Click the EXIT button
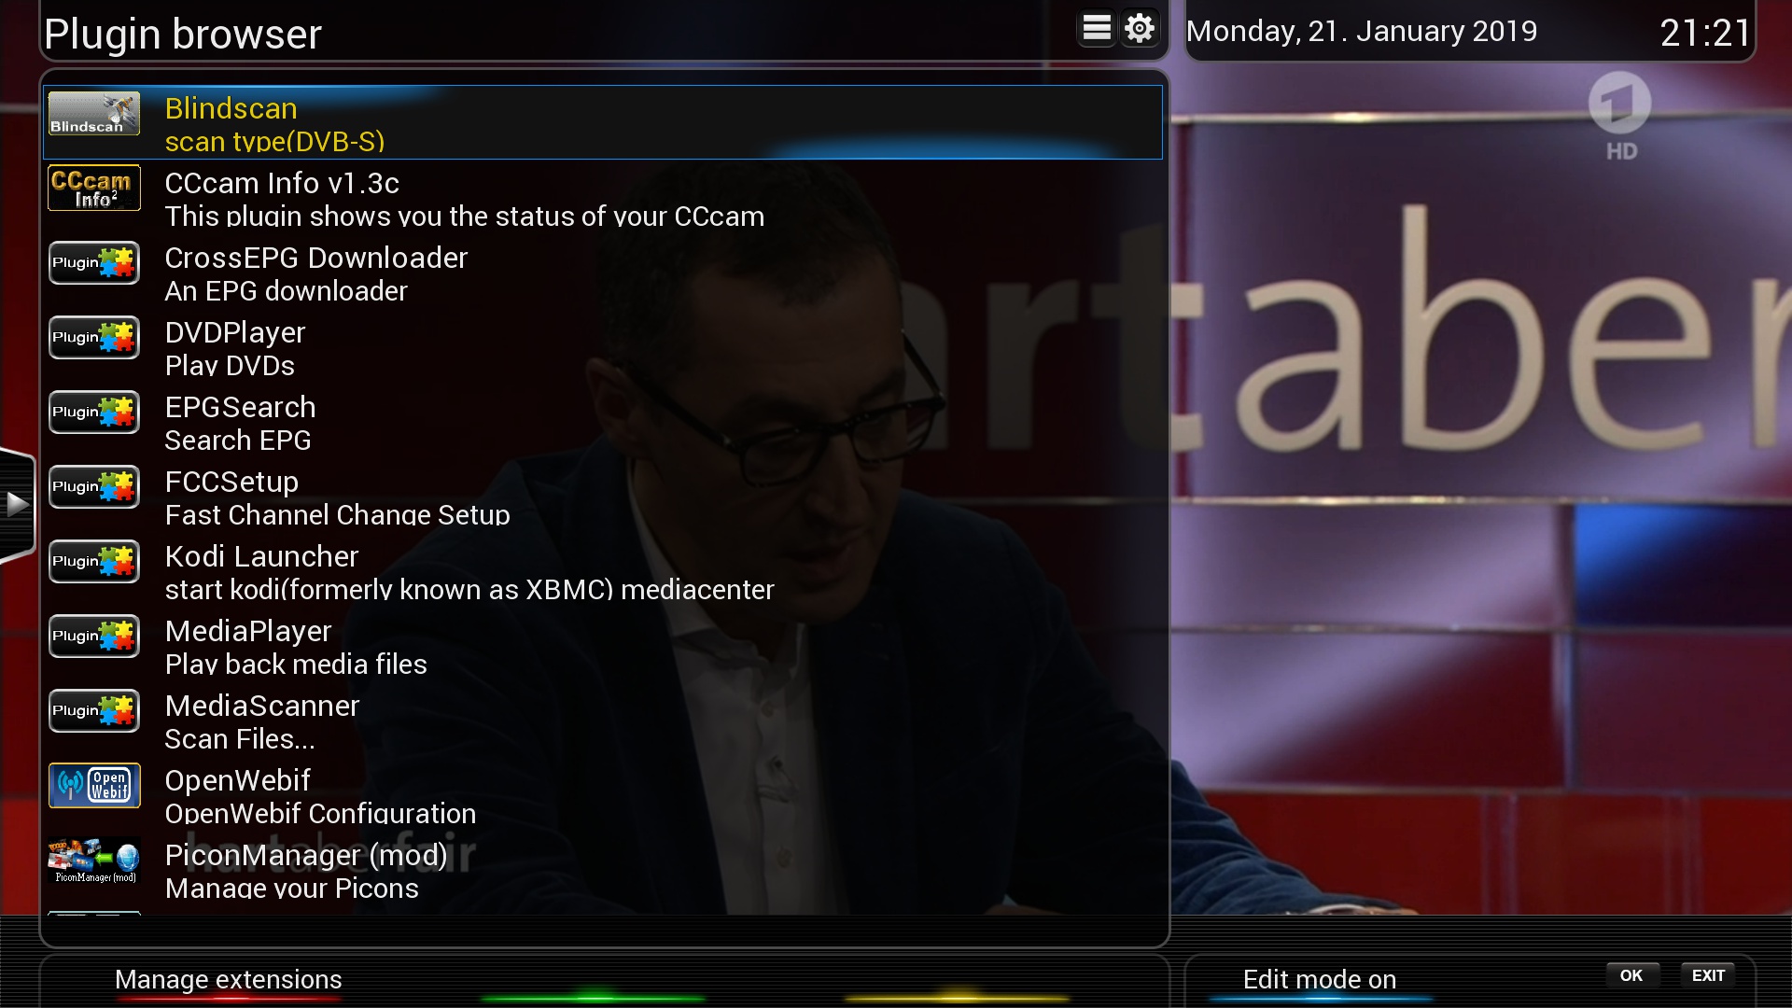Screen dimensions: 1792x1008 pos(1708,975)
